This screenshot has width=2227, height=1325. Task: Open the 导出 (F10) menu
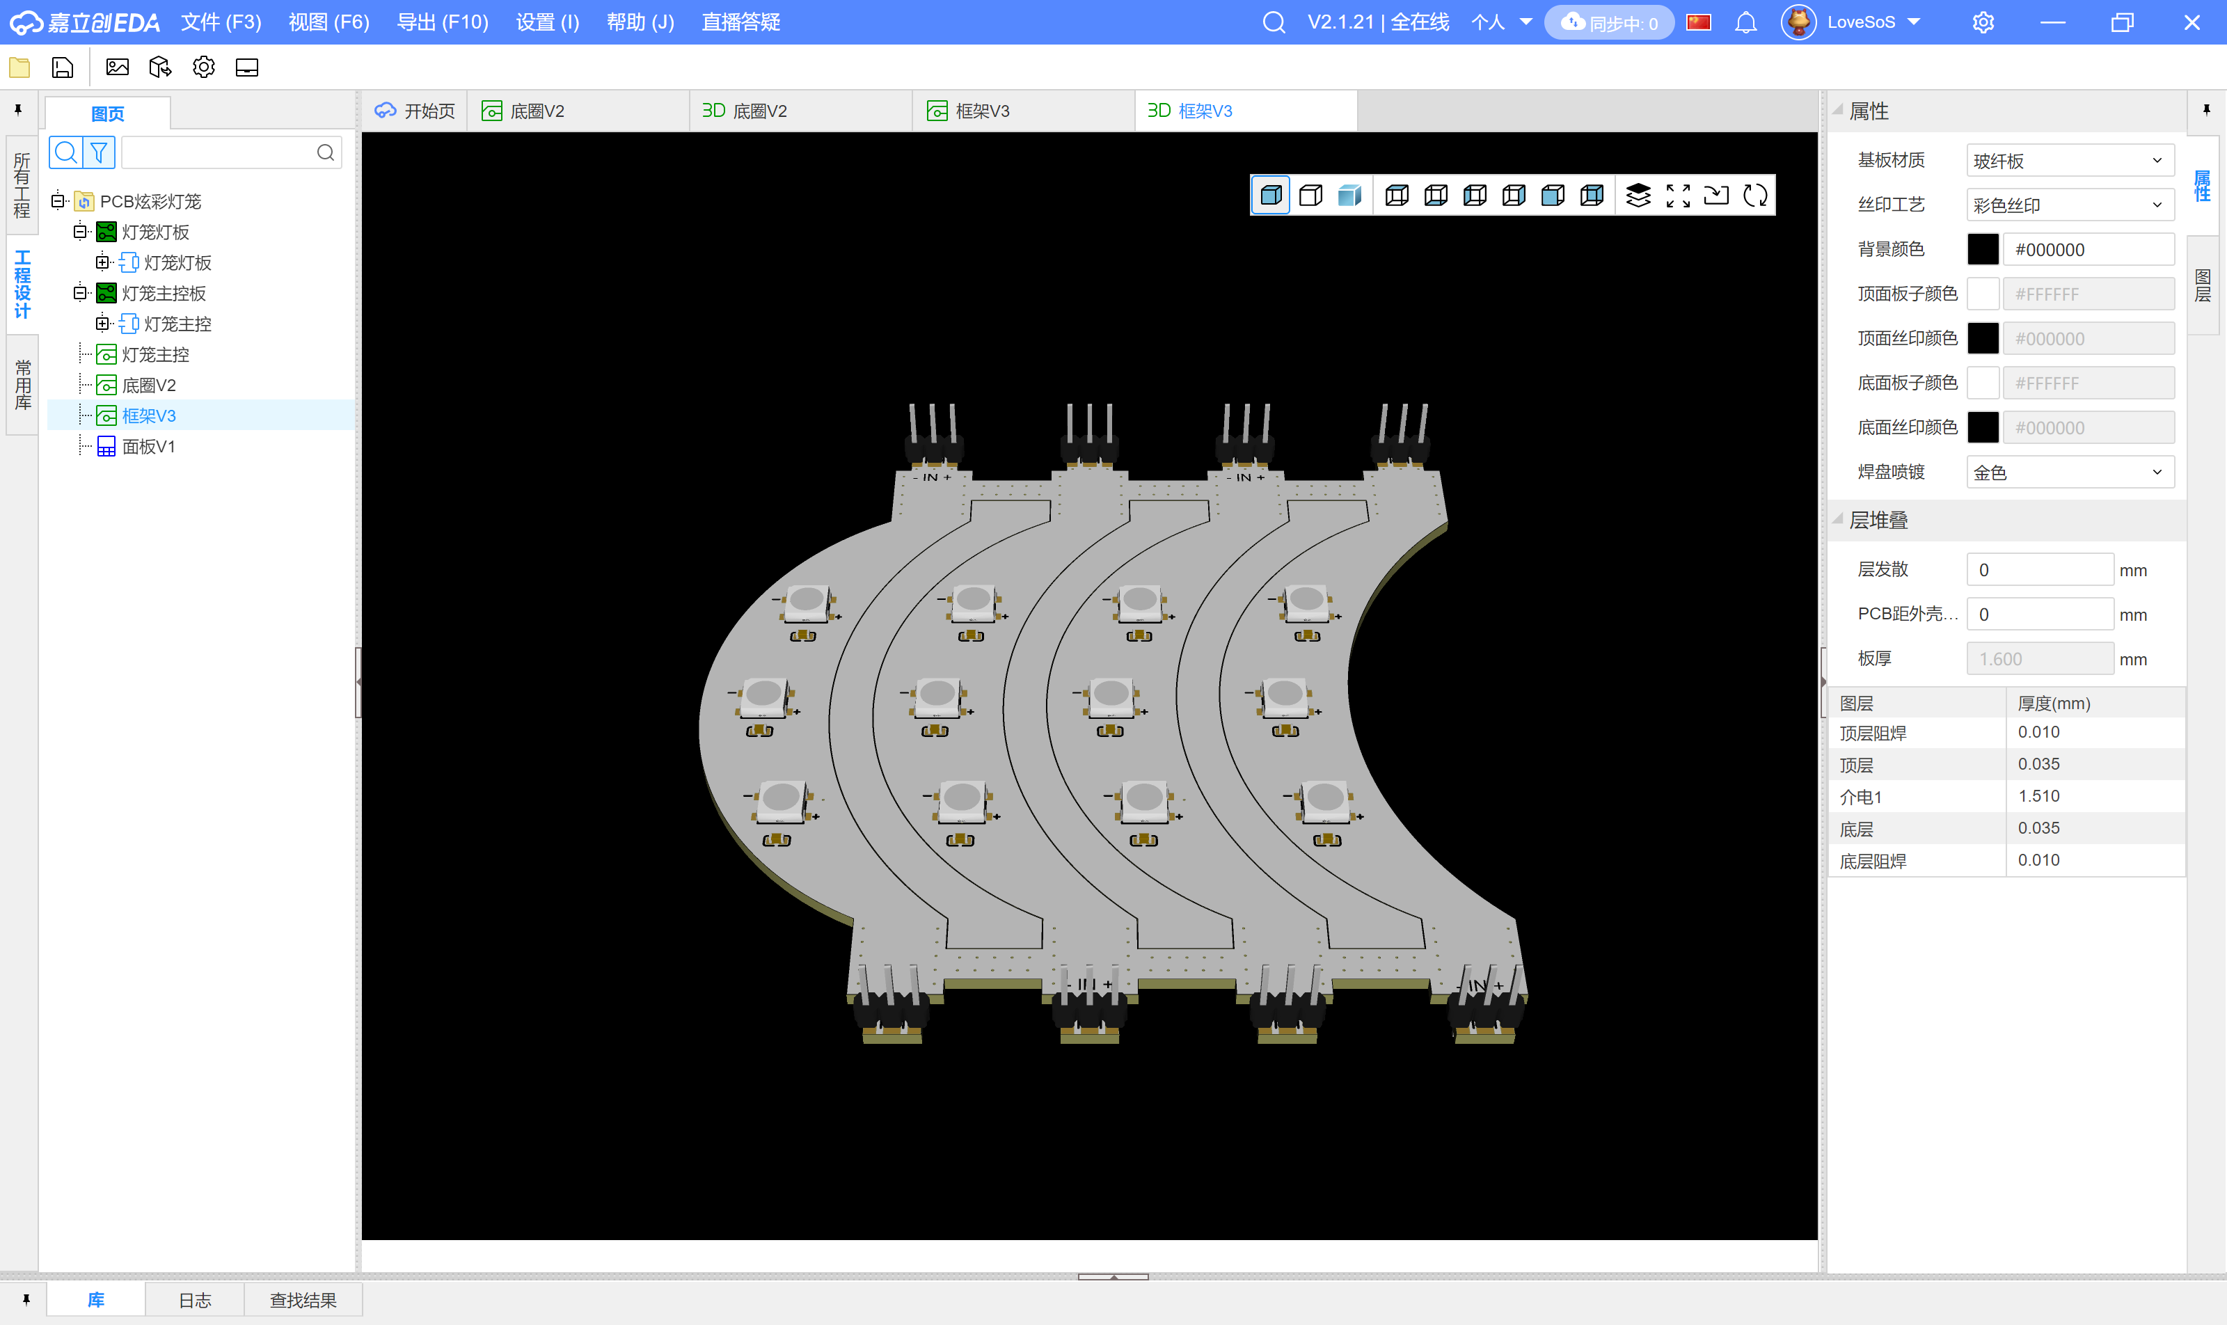click(442, 22)
